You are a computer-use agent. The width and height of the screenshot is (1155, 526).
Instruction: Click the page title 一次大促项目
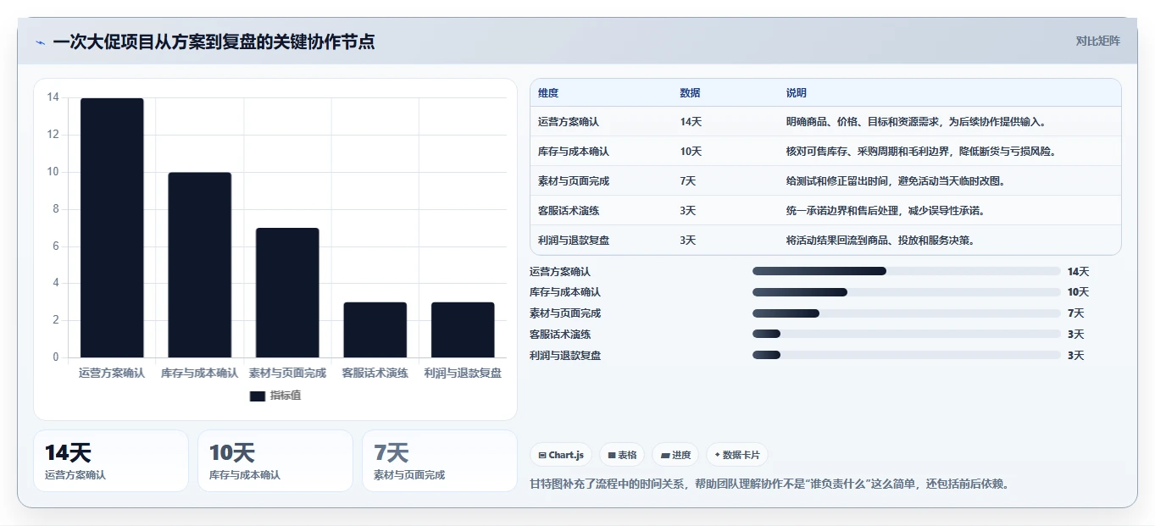(x=214, y=42)
